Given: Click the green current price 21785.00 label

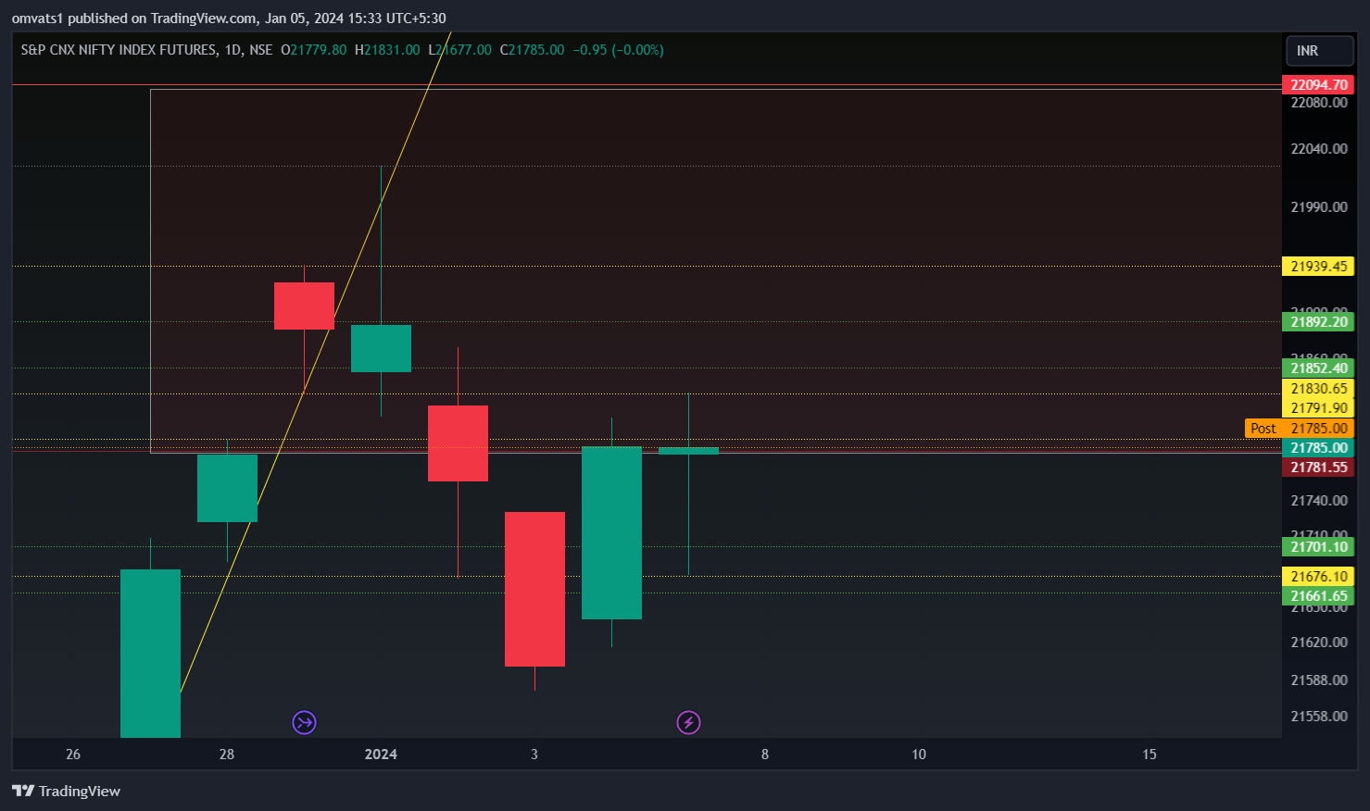Looking at the screenshot, I should coord(1318,448).
